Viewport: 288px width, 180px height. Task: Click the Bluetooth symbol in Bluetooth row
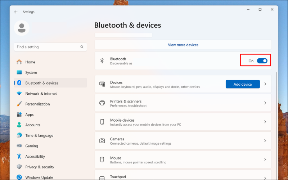point(102,61)
